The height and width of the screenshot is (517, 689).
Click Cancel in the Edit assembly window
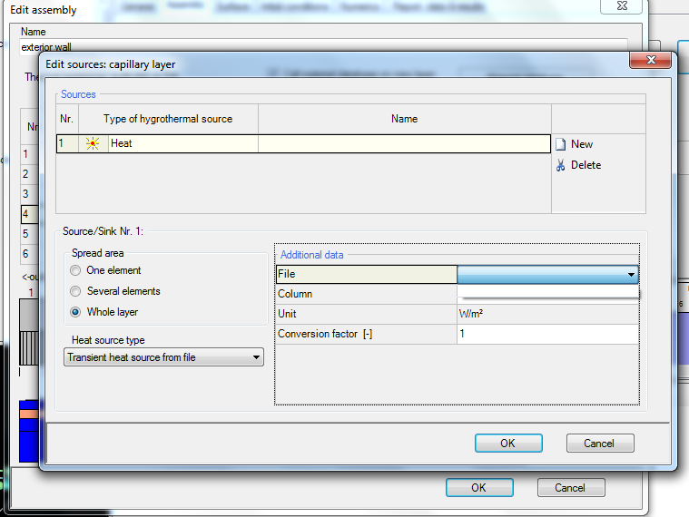tap(569, 488)
